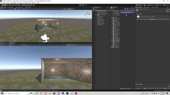Switch to the Navigation tab
Screen dimensions: 170x95
click(155, 7)
